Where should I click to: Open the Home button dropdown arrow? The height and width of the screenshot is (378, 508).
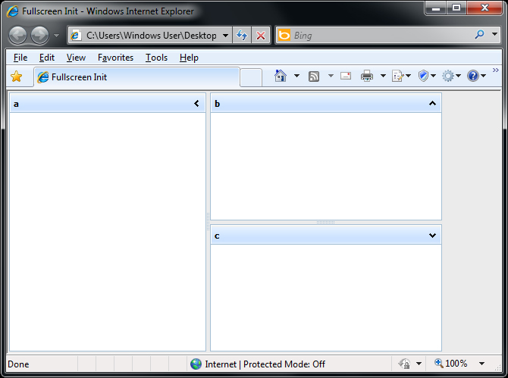296,76
